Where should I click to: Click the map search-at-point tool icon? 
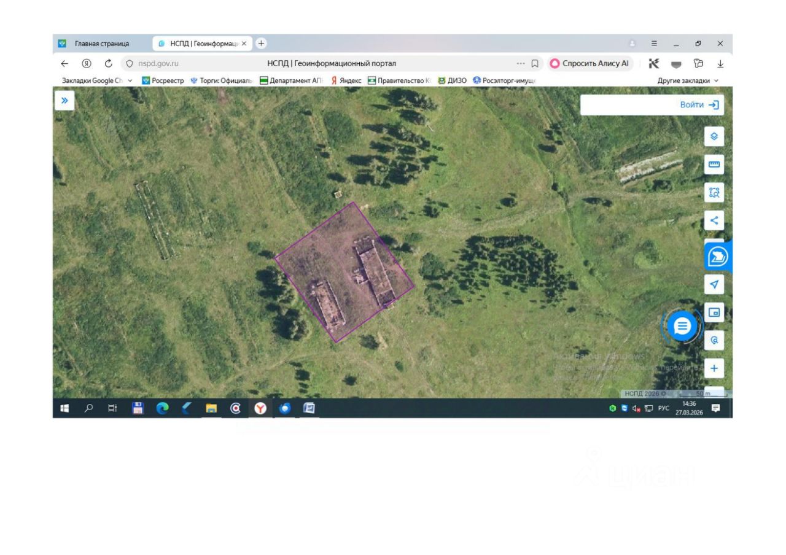point(714,340)
